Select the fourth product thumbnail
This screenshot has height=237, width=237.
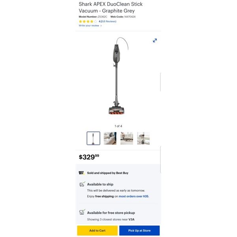[143, 138]
